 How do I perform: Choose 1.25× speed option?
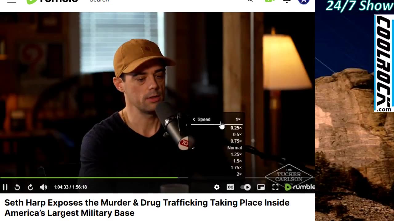pyautogui.click(x=236, y=154)
